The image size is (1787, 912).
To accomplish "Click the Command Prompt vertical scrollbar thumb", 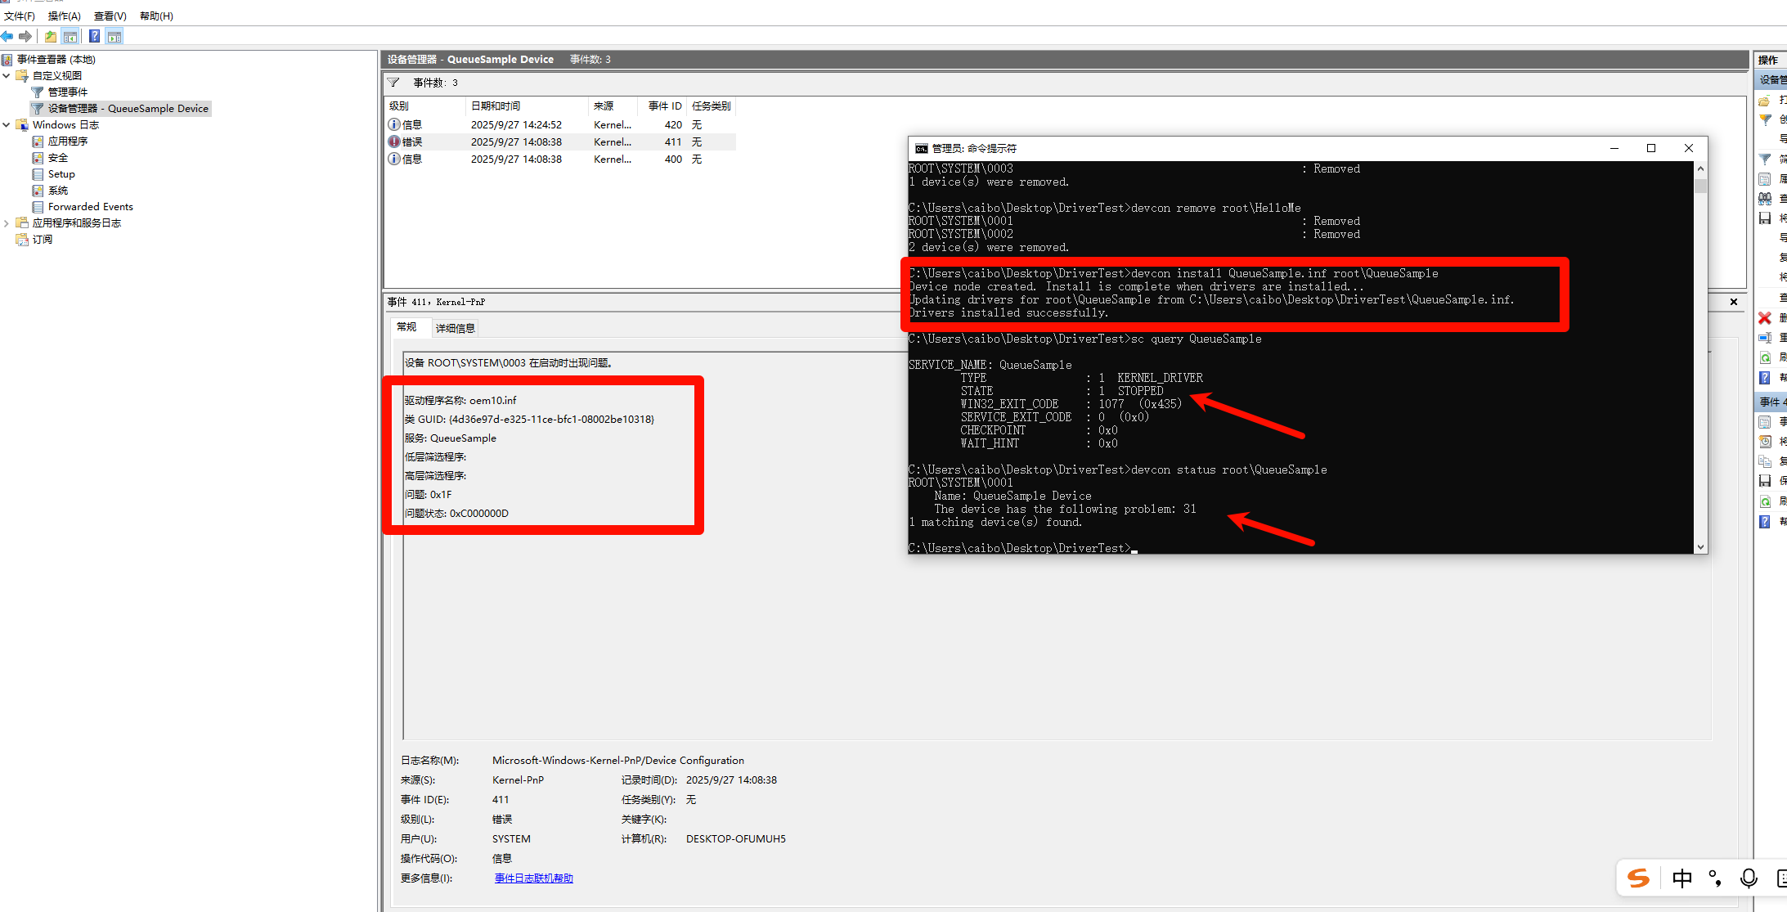I will [x=1701, y=185].
